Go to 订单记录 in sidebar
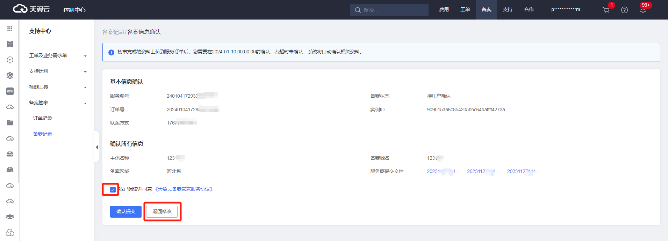Image resolution: width=668 pixels, height=241 pixels. coord(43,119)
